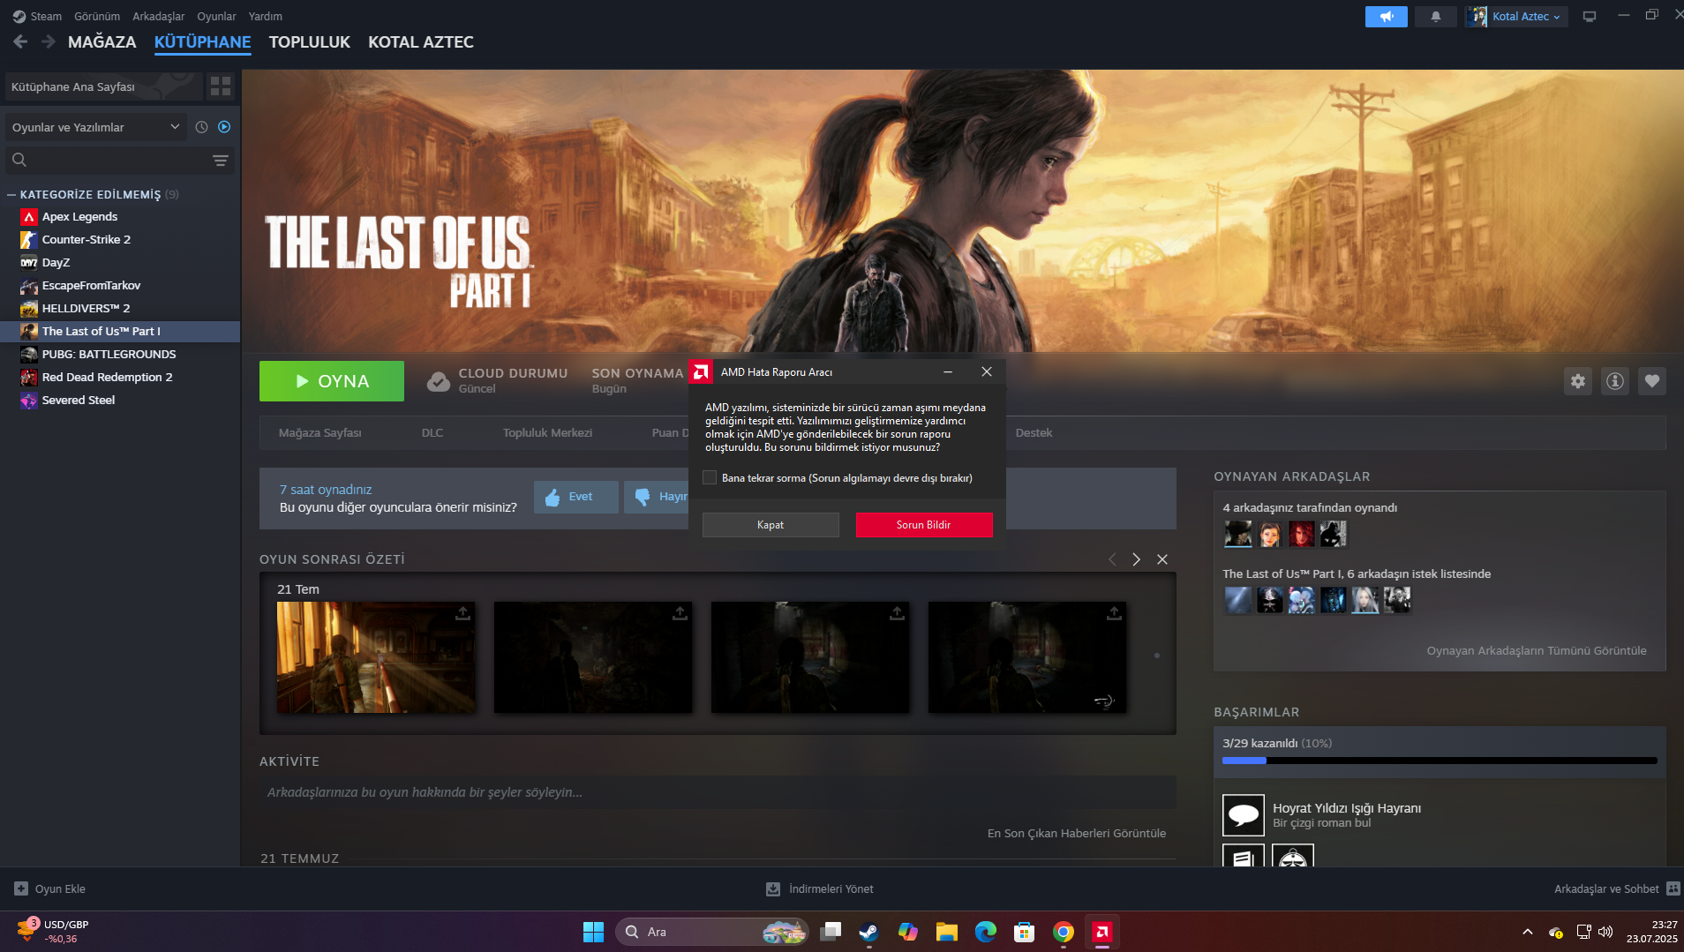
Task: Open the DLC game tab
Action: [432, 432]
